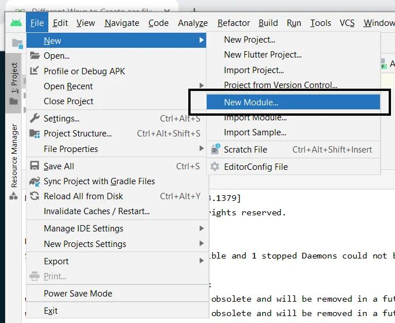Click the Project Structure icon
Image resolution: width=395 pixels, height=323 pixels.
[35, 134]
